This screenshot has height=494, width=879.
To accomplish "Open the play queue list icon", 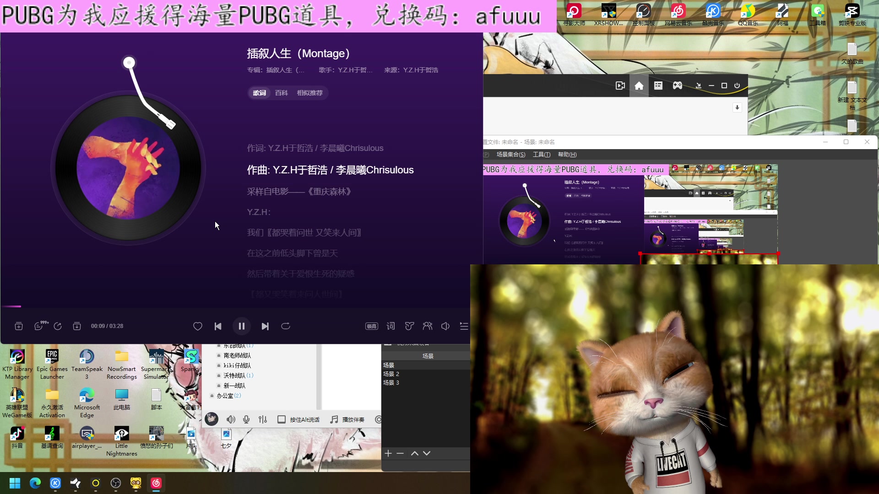I will 464,326.
